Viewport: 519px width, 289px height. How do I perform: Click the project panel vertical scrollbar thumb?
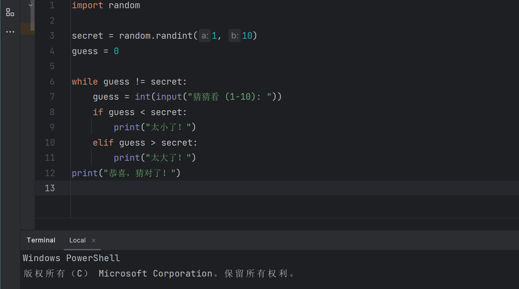33,16
